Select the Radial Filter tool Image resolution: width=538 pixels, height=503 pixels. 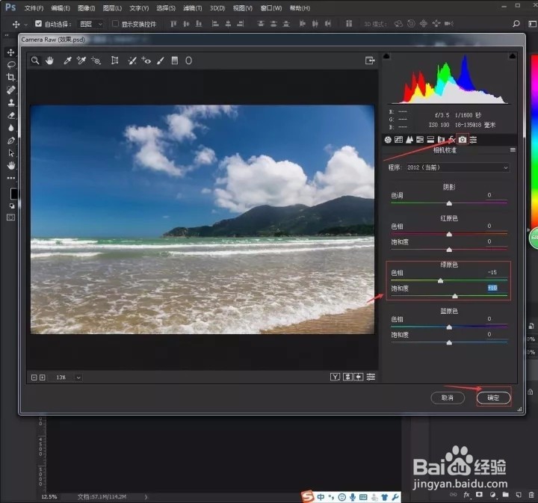[x=189, y=61]
